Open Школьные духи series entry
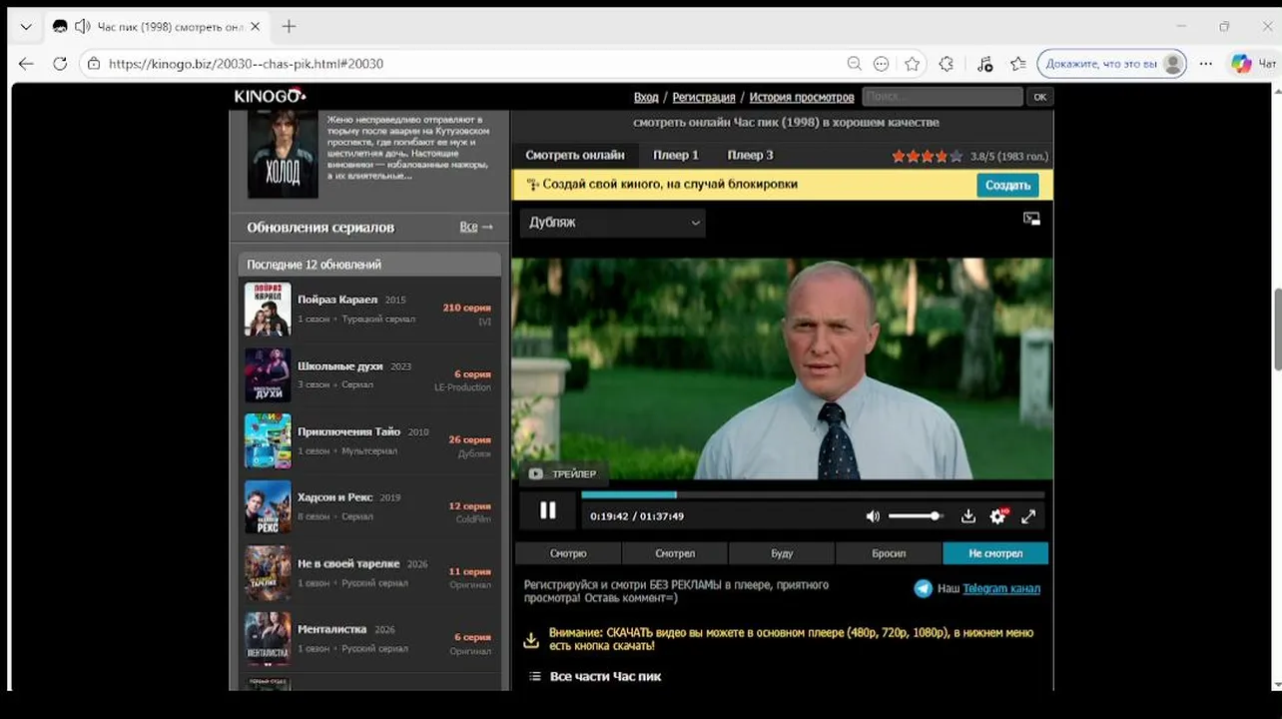The width and height of the screenshot is (1282, 719). click(369, 374)
